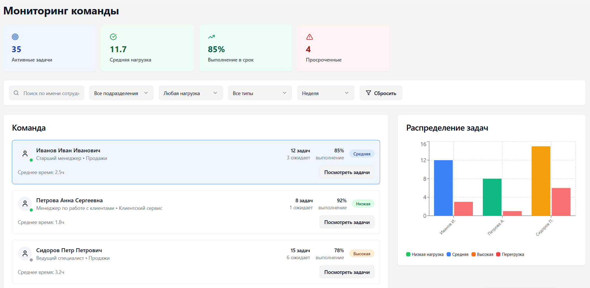Click Иванов Иван Иванович avatar icon
The height and width of the screenshot is (288, 590).
pos(25,154)
